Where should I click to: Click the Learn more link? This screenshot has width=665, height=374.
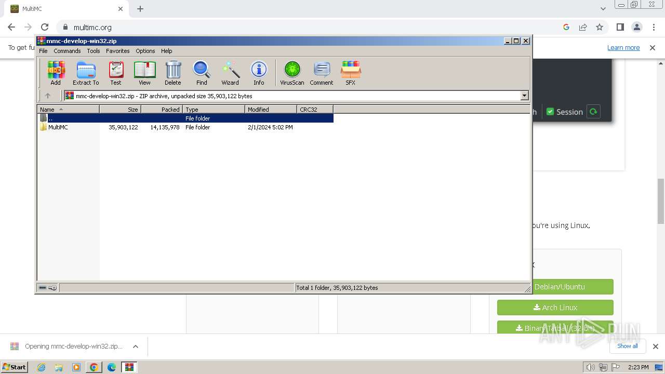623,47
